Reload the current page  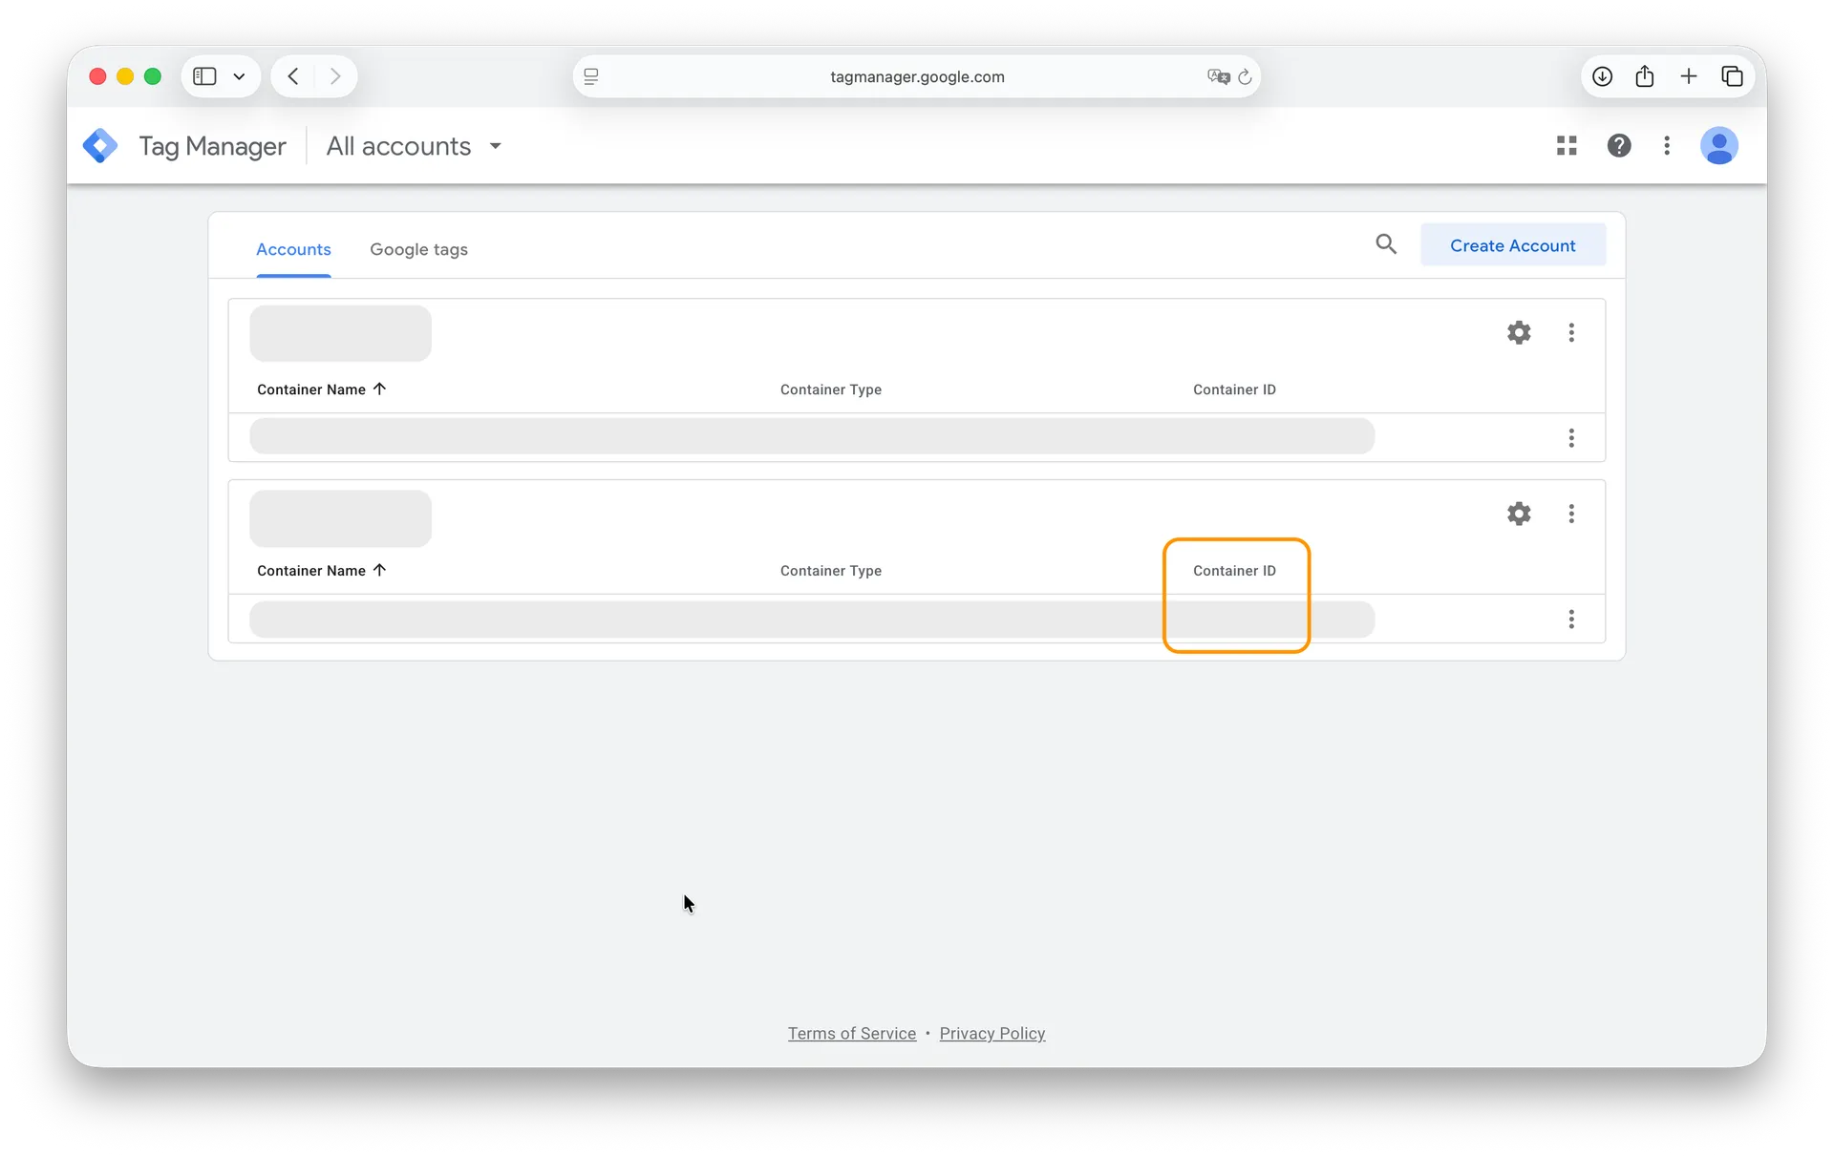(1245, 76)
